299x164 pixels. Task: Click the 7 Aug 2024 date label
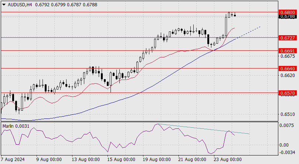[13, 160]
